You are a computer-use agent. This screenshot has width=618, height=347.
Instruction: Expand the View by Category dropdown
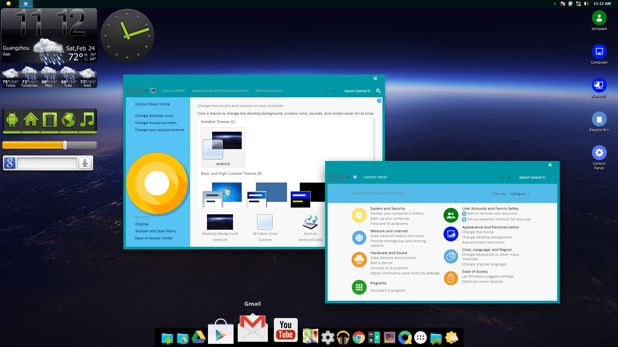[x=520, y=194]
